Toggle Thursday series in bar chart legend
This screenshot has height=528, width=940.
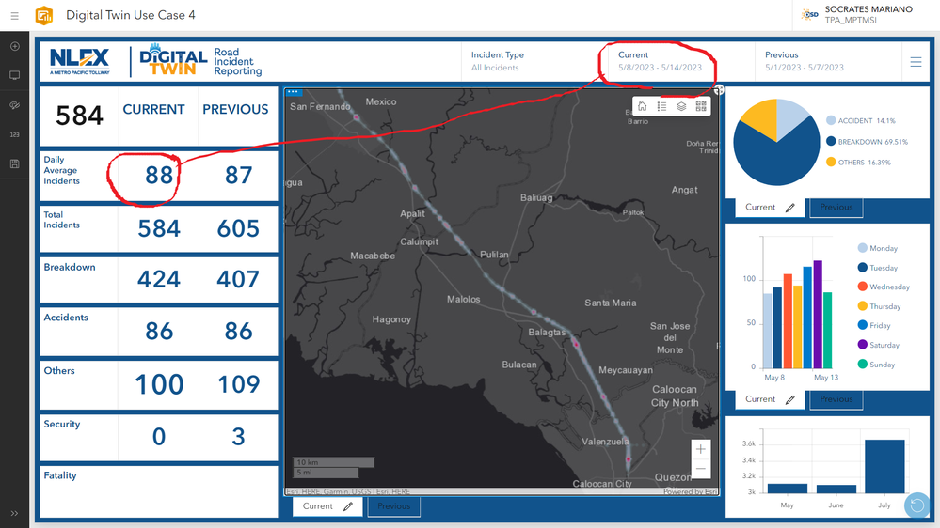pyautogui.click(x=880, y=306)
